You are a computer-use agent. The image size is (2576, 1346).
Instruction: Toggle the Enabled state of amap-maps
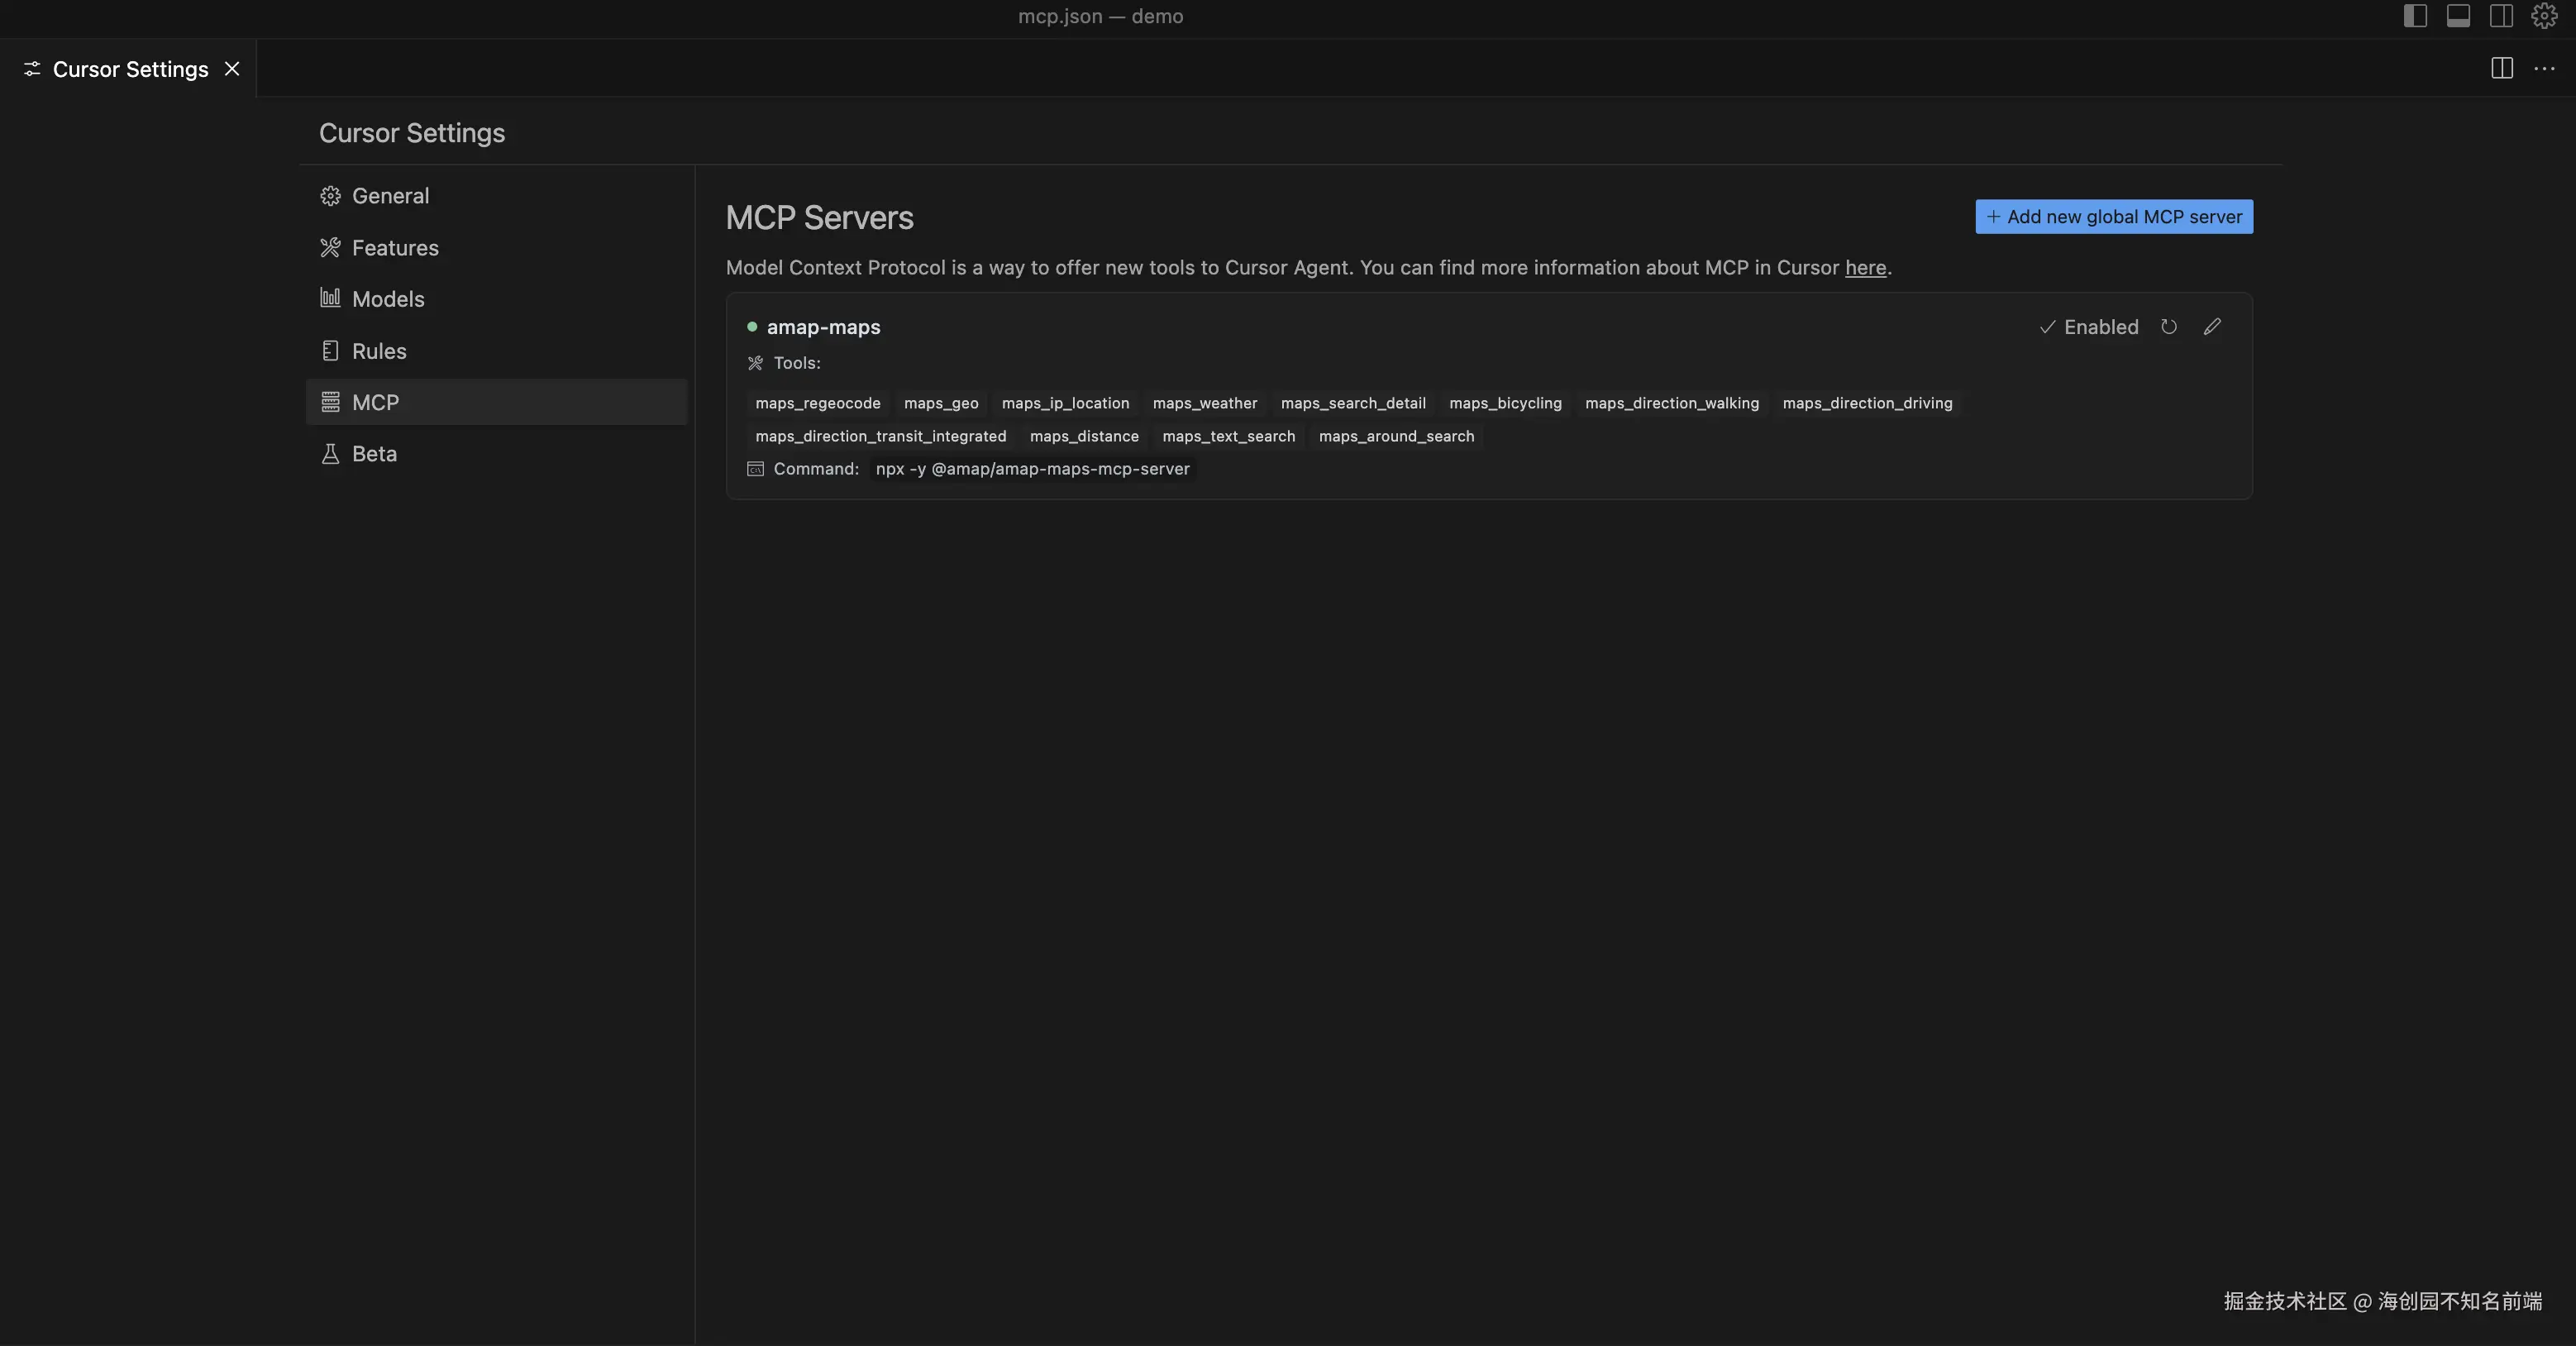(2089, 327)
